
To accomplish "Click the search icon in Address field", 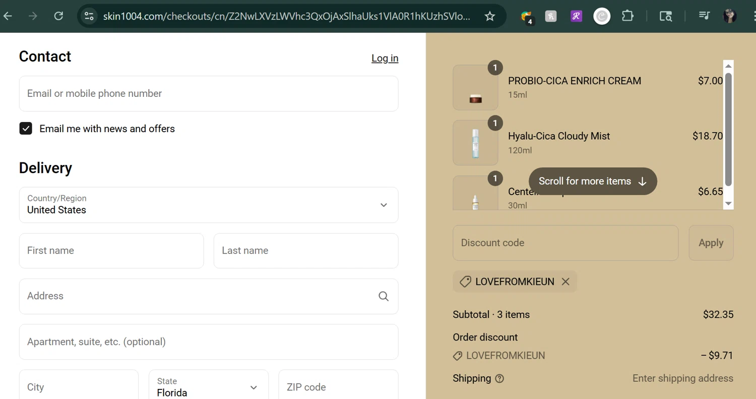I will (384, 296).
